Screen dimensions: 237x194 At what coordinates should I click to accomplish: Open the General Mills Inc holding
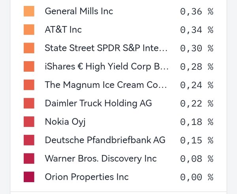tap(79, 11)
